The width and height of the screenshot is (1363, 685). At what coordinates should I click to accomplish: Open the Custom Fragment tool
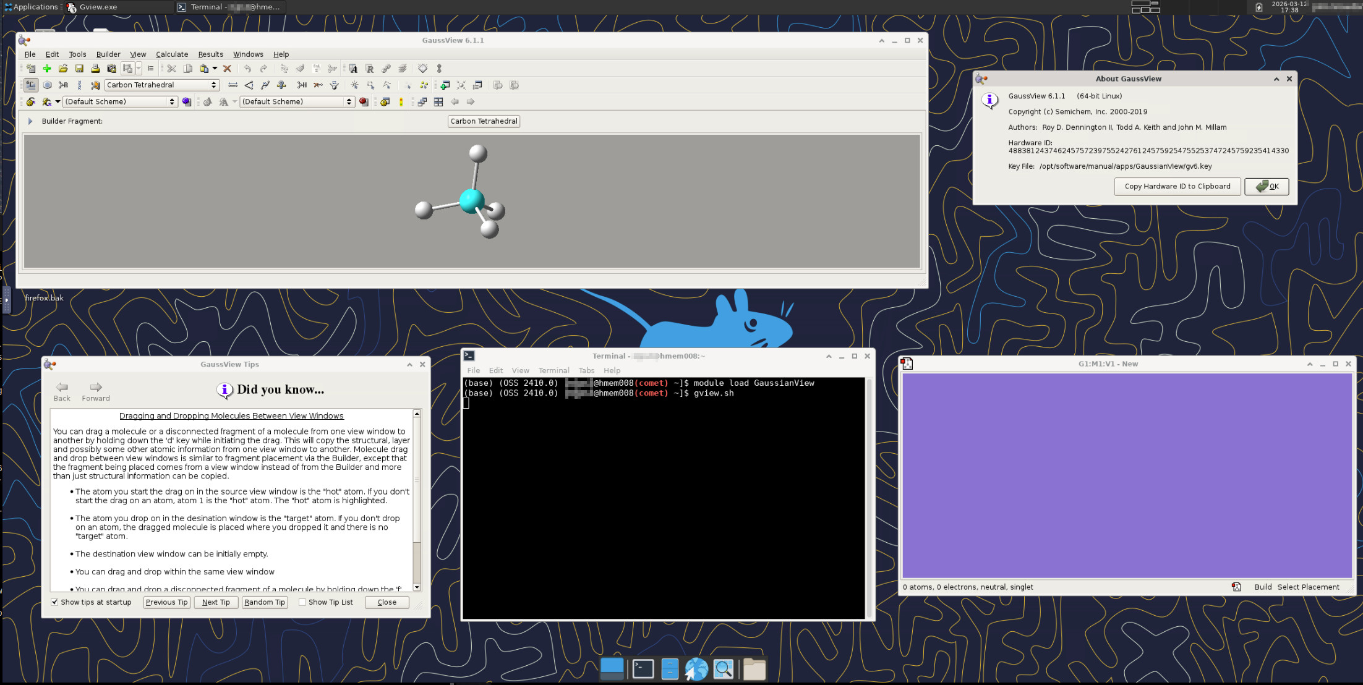(95, 85)
